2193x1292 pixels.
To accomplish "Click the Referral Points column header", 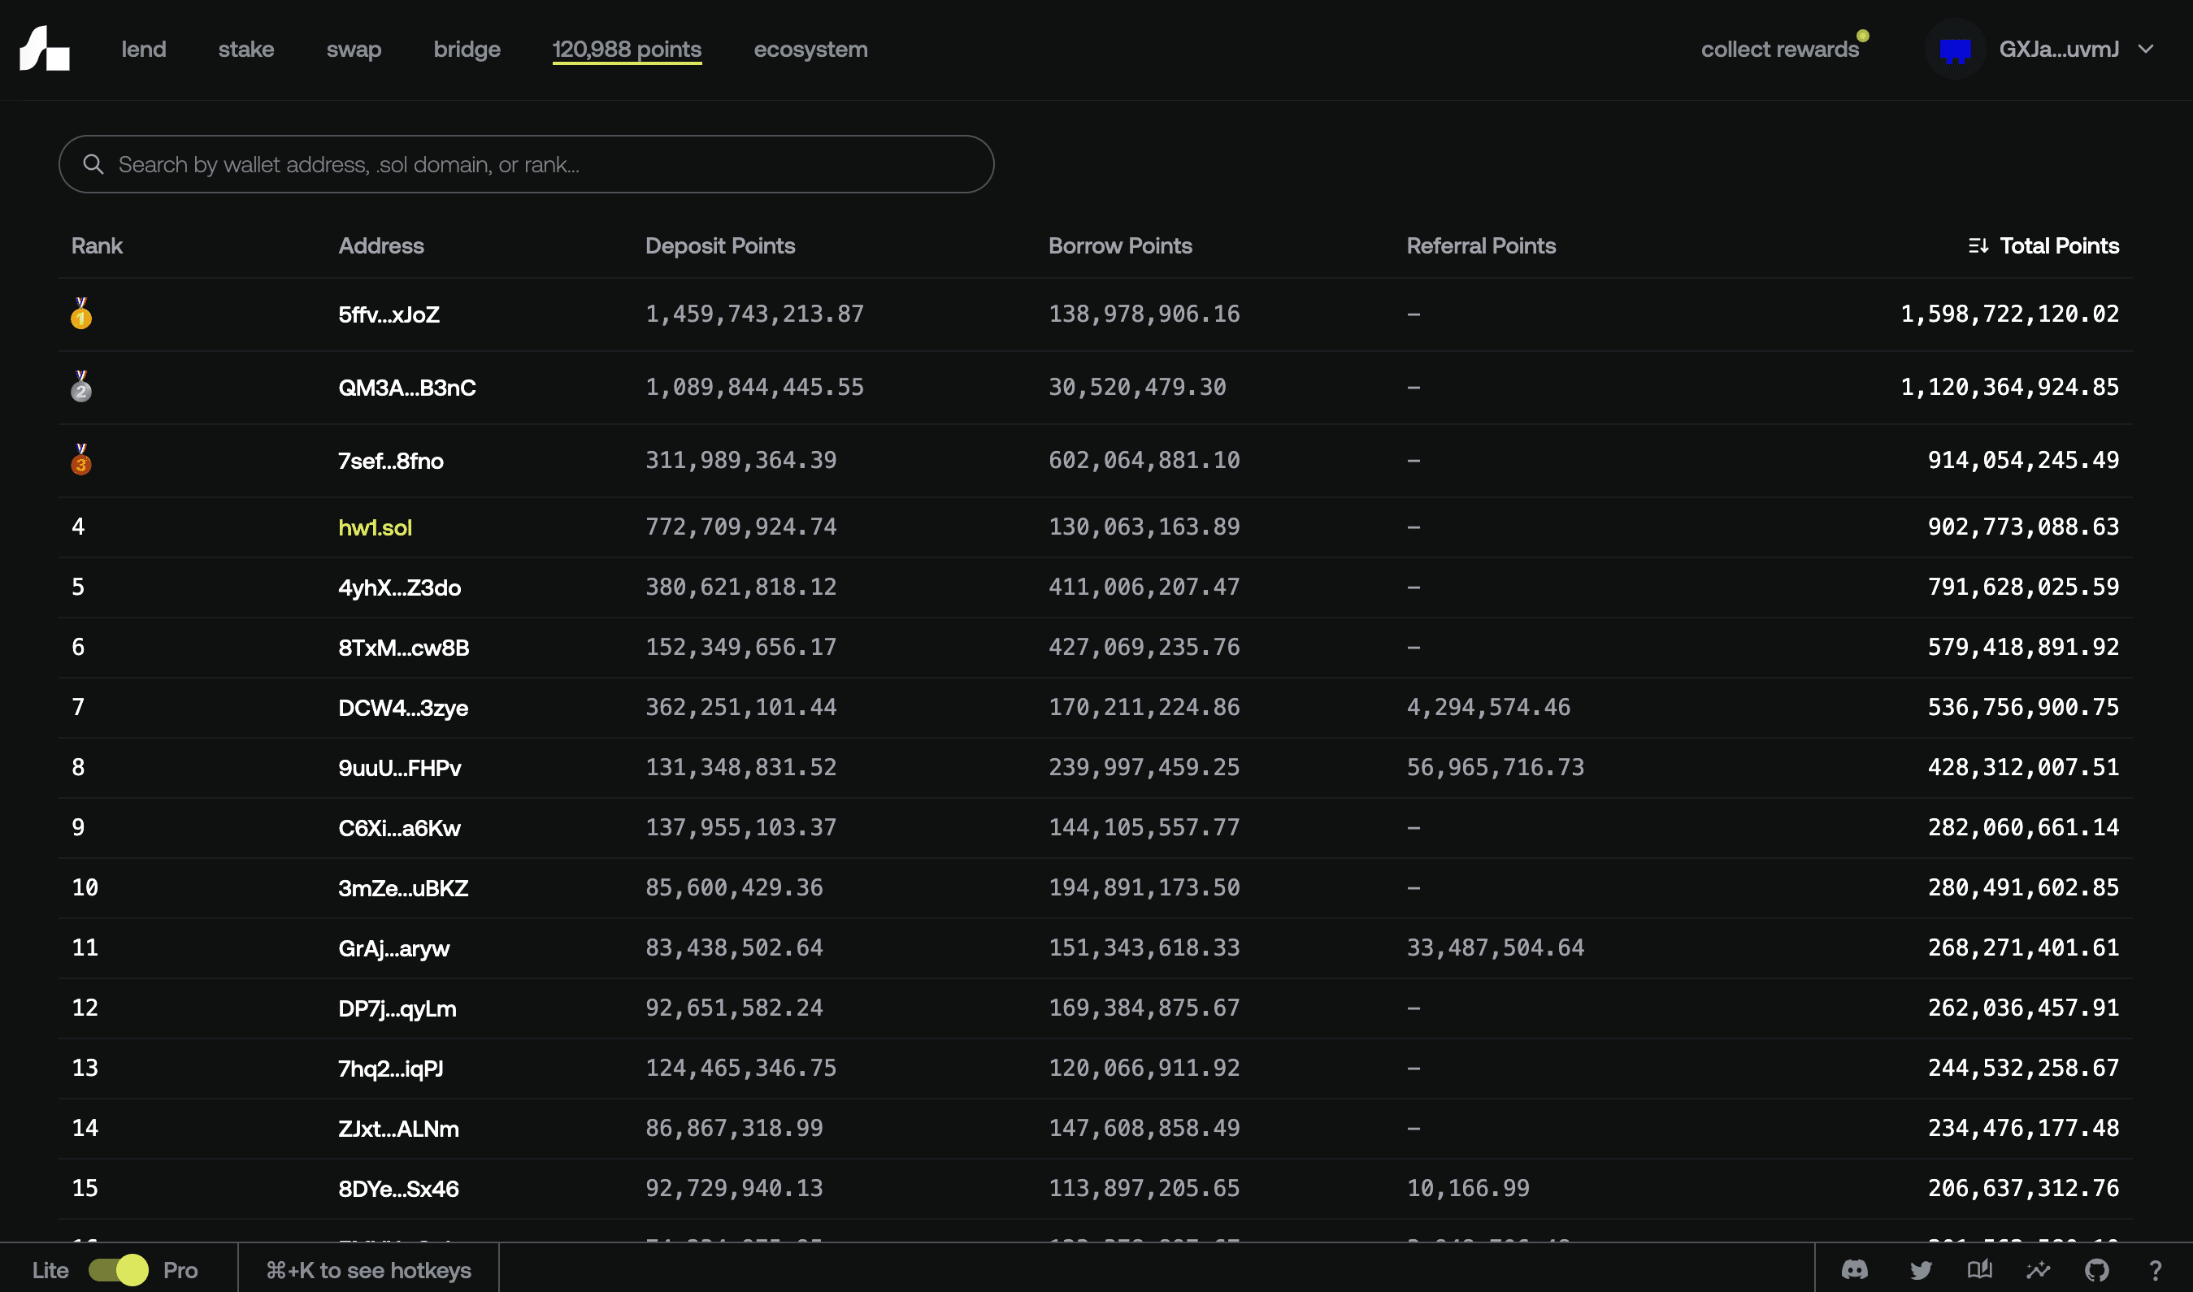I will (1481, 245).
